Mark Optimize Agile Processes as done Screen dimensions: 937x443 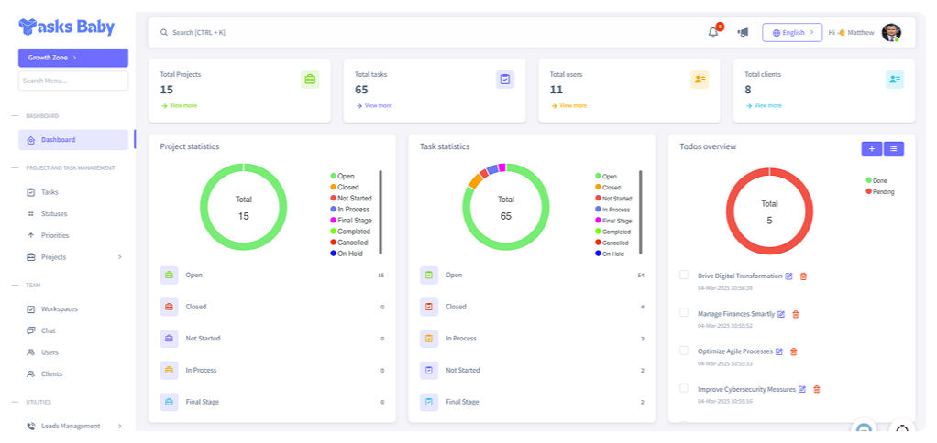684,350
